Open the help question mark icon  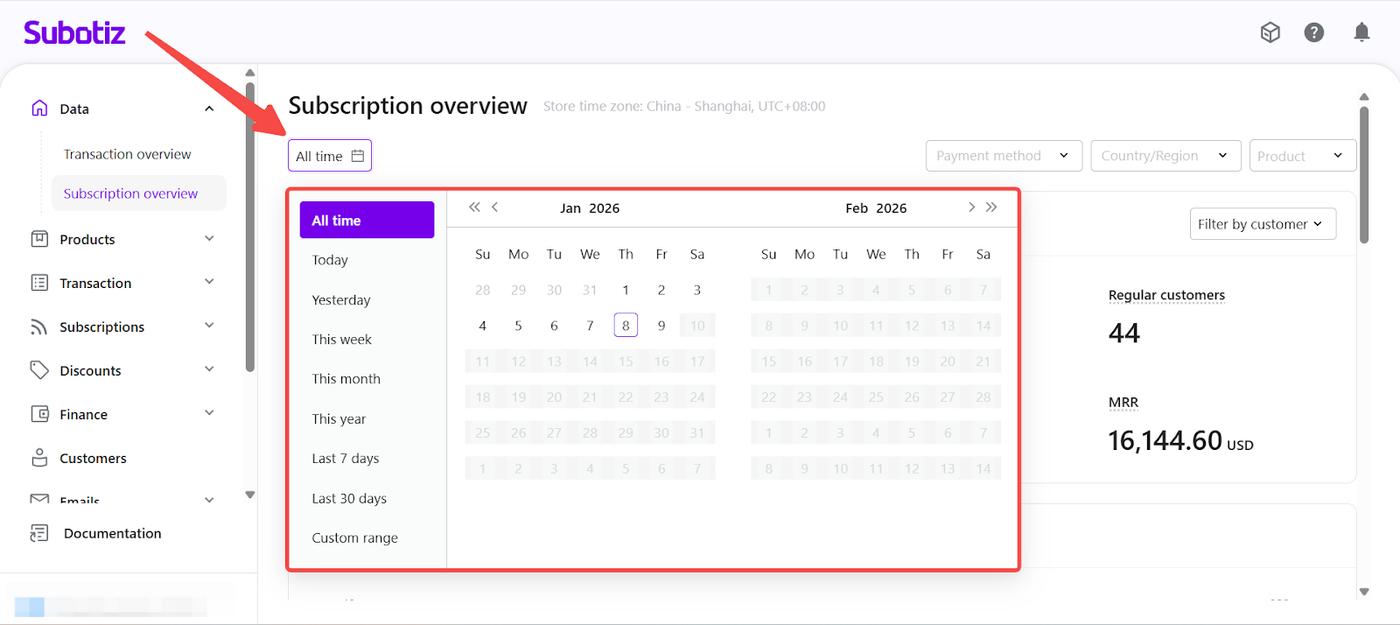pos(1313,32)
